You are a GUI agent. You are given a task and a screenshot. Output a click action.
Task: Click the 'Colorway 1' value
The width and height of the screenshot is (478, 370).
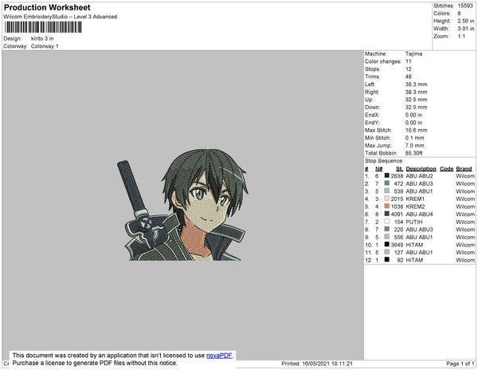(45, 46)
